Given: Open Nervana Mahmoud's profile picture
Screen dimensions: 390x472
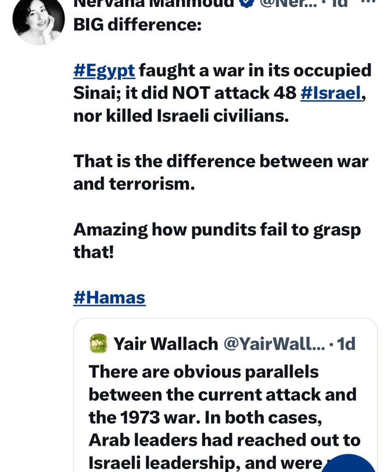Looking at the screenshot, I should pos(38,21).
